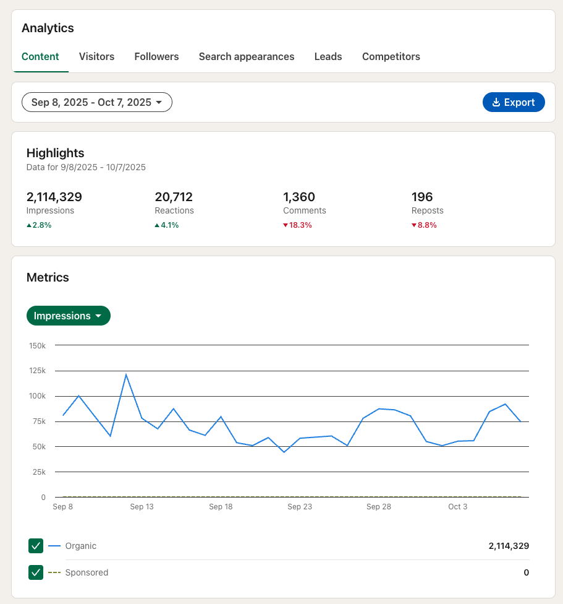
Task: Open the date range dropdown
Action: [97, 103]
